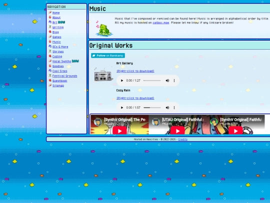
Task: Click channel avatar on SynthV Faithful video
Action: click(x=213, y=122)
